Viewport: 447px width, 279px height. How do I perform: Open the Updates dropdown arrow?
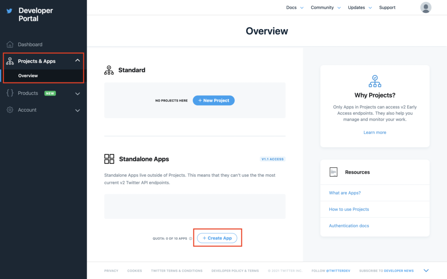370,8
